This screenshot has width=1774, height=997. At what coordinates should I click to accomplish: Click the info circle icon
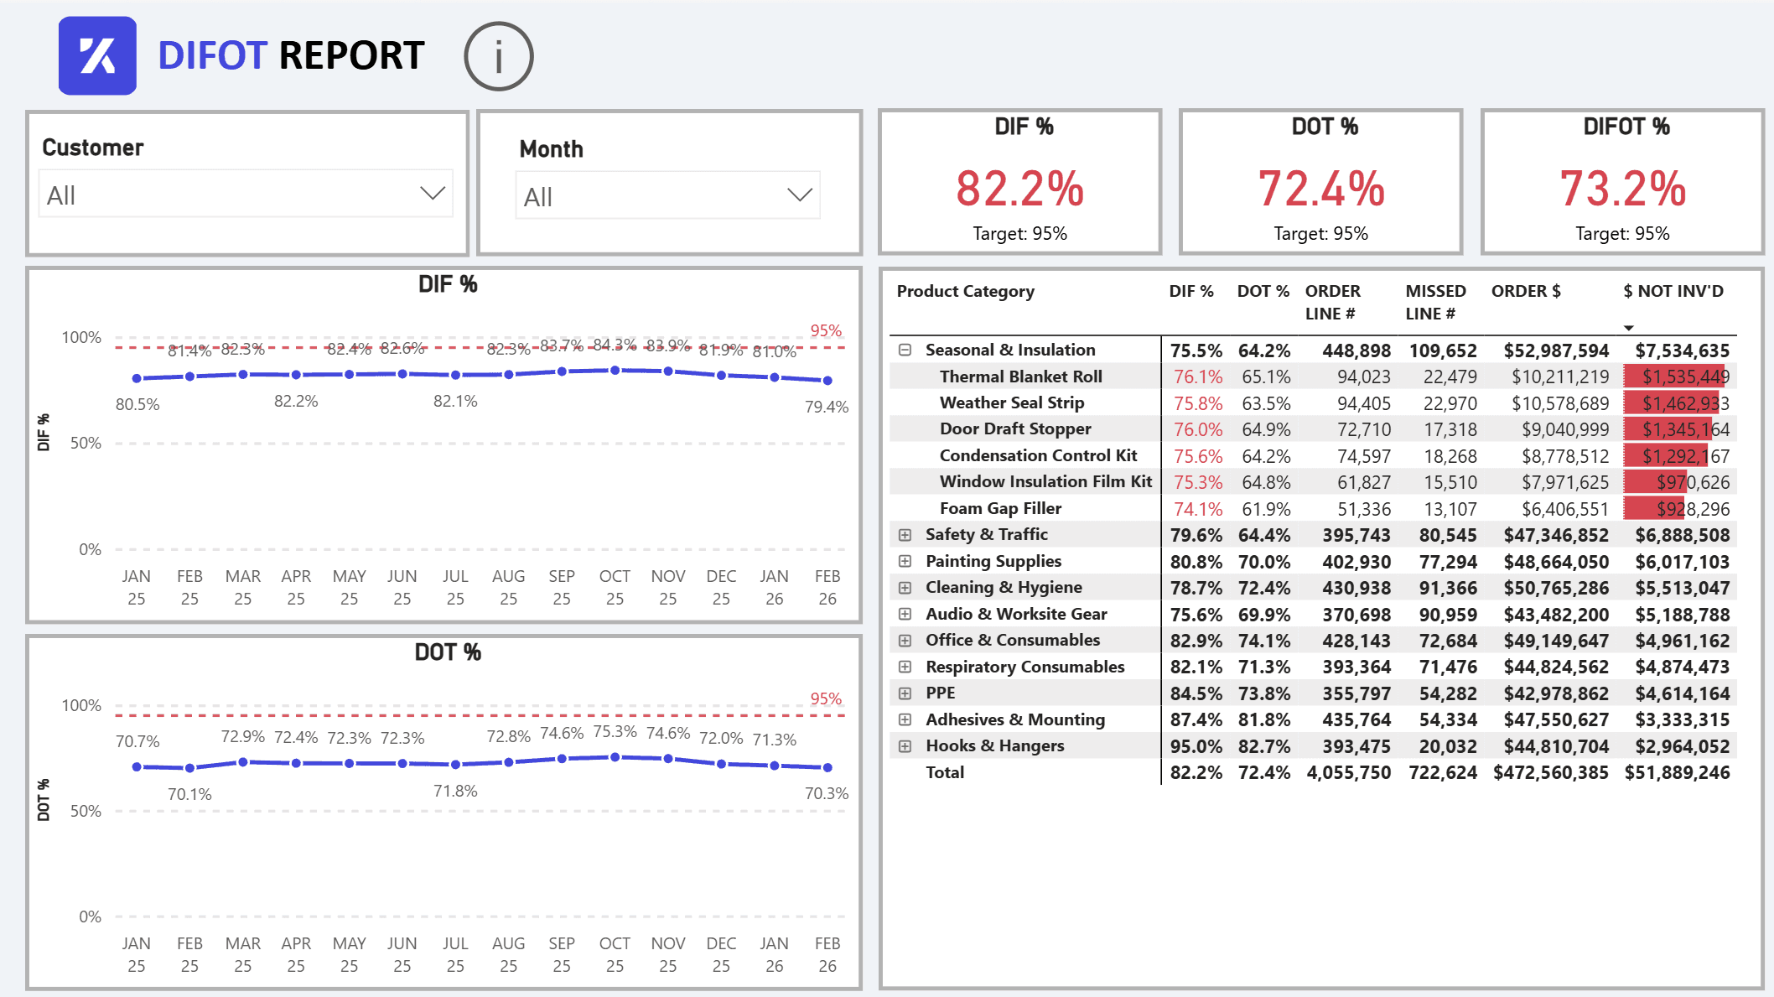point(498,57)
